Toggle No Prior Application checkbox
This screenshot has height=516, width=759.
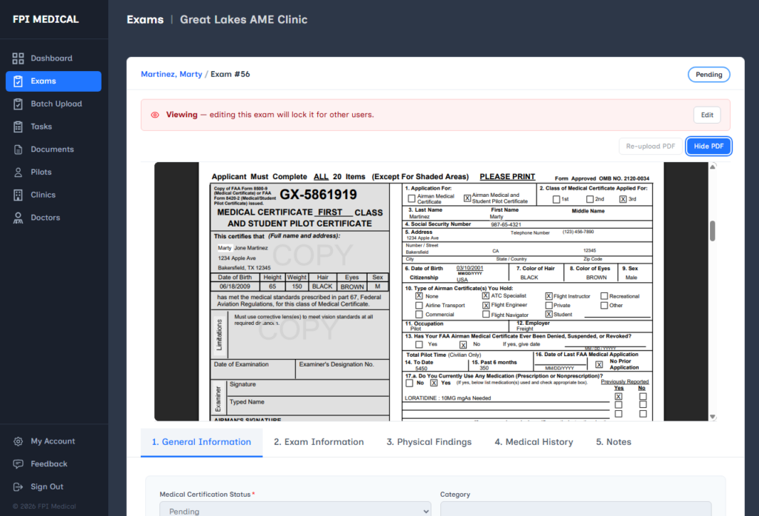click(x=599, y=365)
